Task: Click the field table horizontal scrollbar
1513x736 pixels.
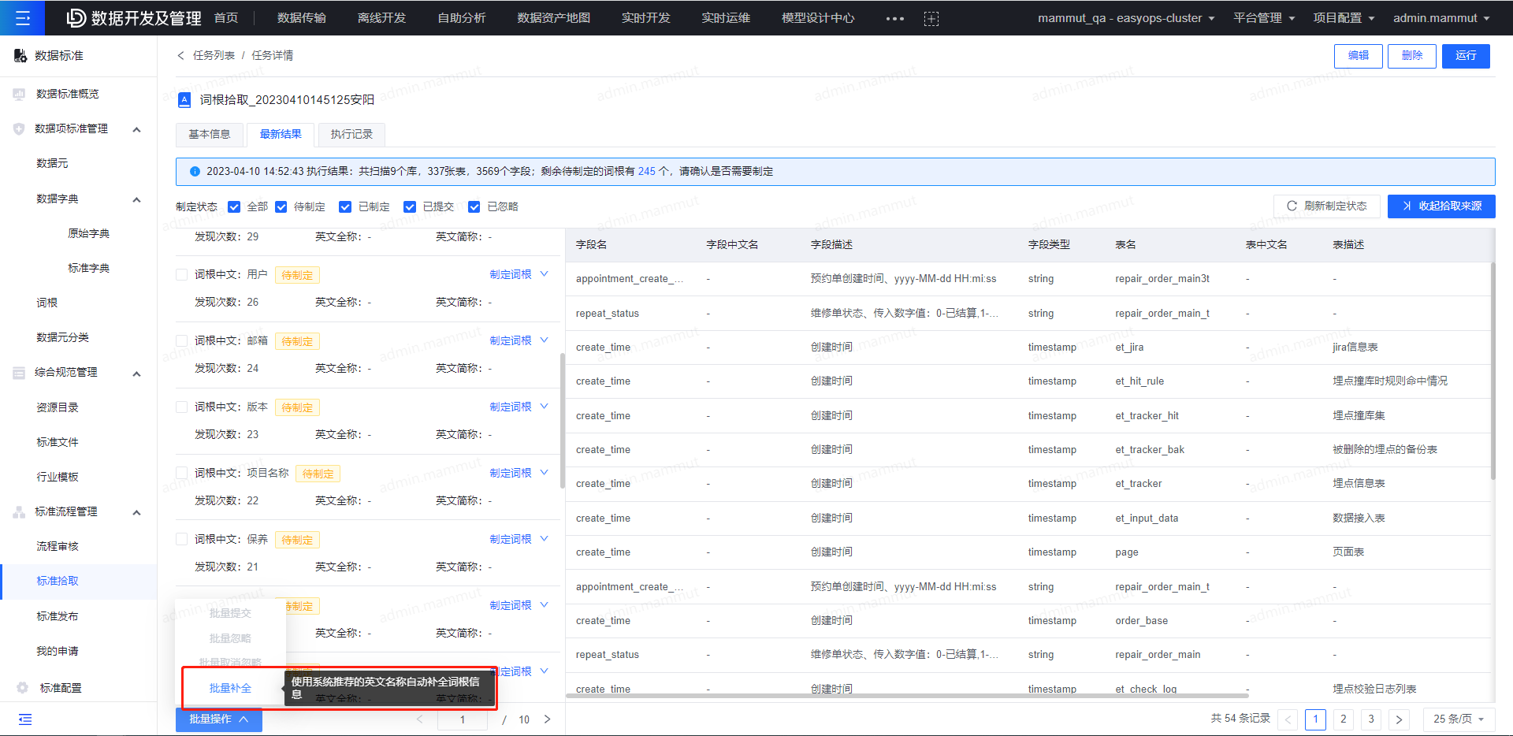Action: [x=908, y=696]
